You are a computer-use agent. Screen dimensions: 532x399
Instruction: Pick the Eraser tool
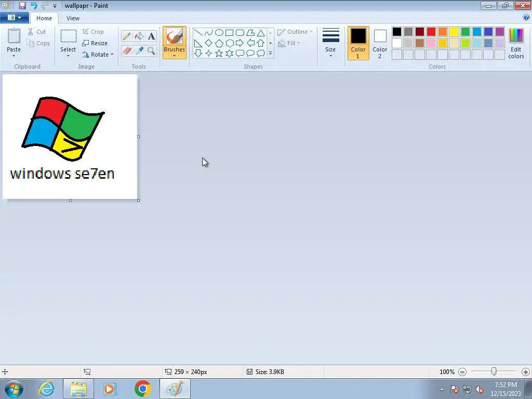(x=127, y=51)
